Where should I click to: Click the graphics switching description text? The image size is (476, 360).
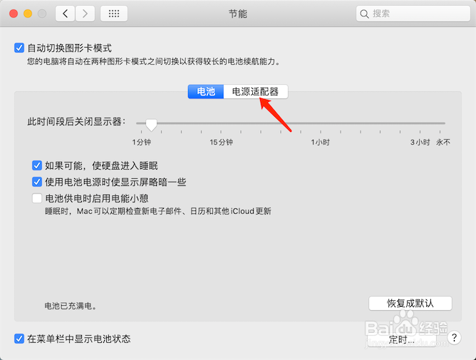154,62
